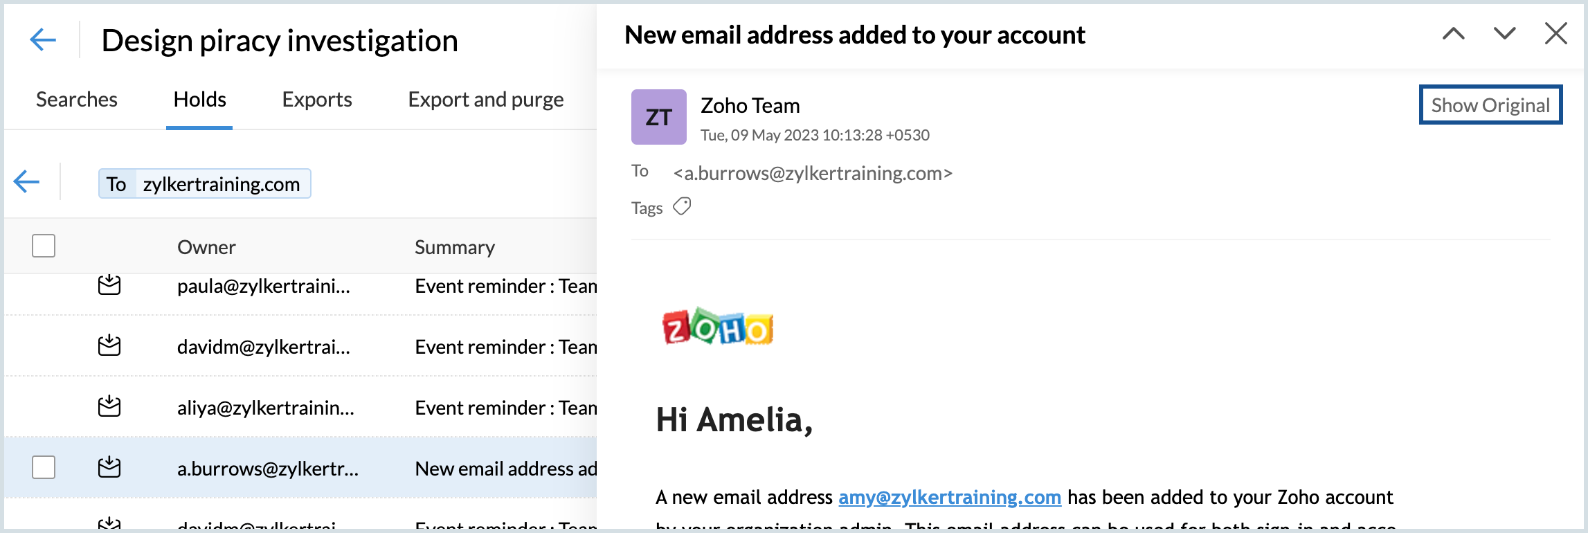Go to next email with down chevron

tap(1504, 33)
